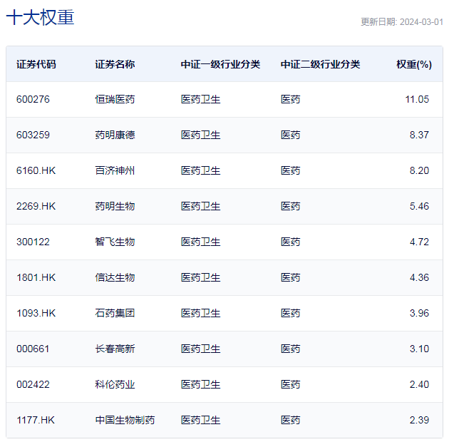Click weight value 5.46
This screenshot has height=442, width=449.
[419, 206]
